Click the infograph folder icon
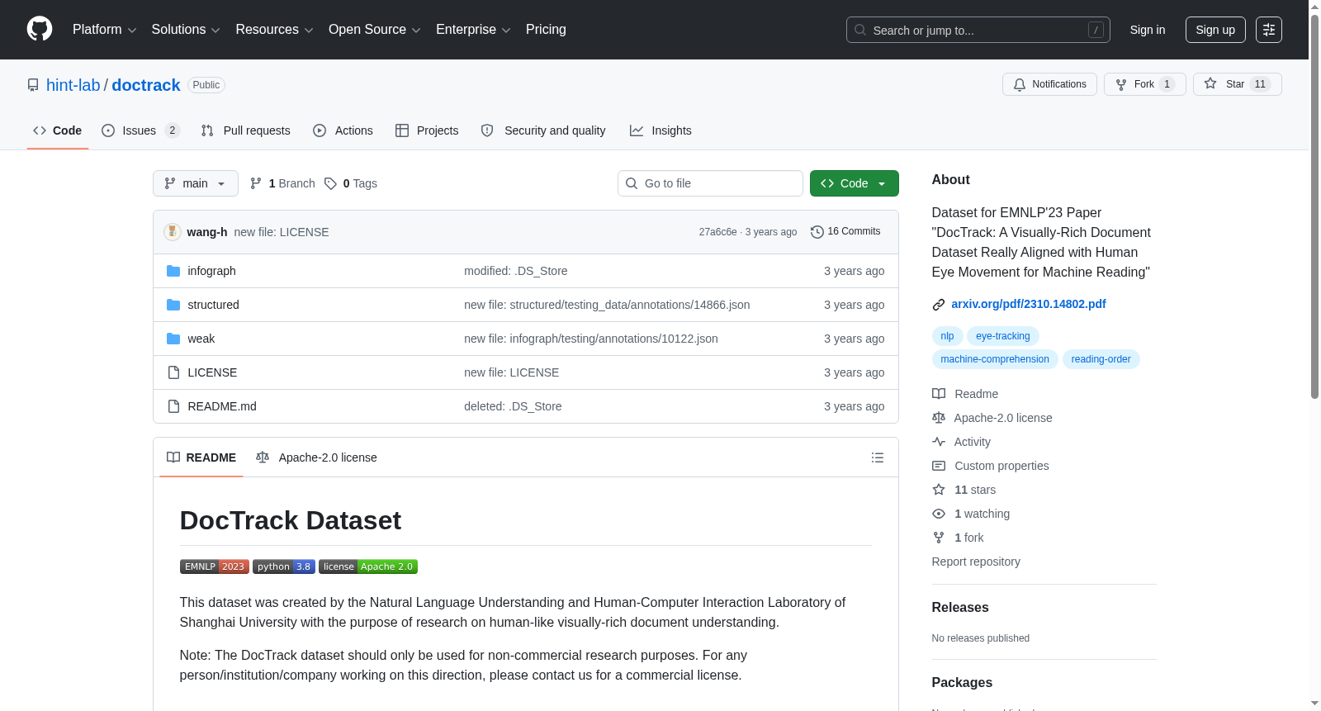 [x=173, y=271]
